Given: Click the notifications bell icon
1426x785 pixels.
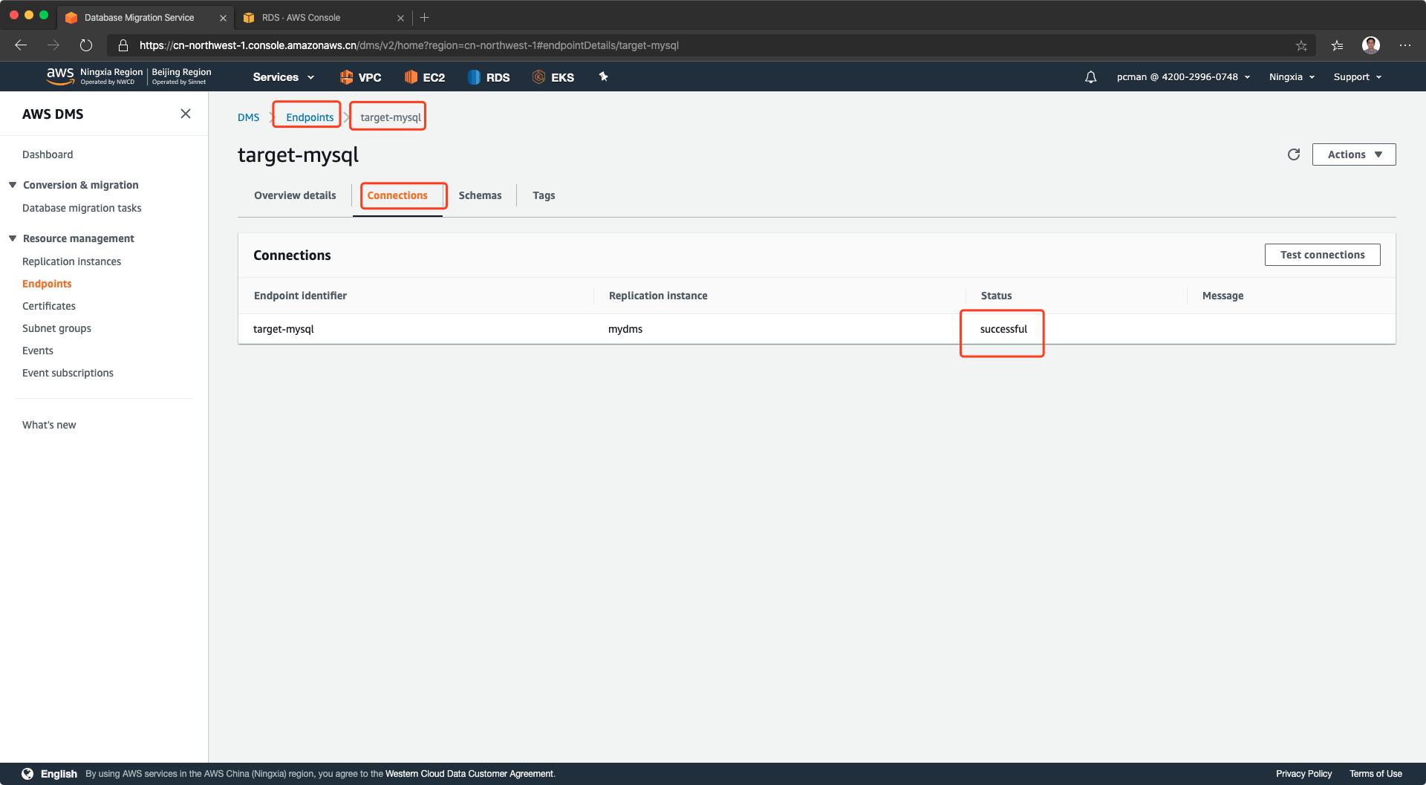Looking at the screenshot, I should point(1090,77).
